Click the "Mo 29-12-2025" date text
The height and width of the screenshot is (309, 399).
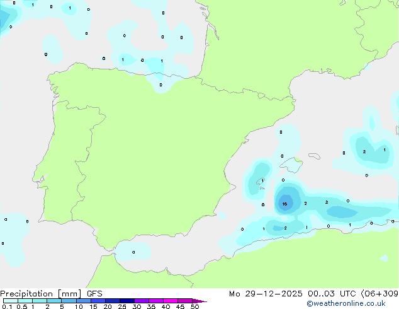266,294
